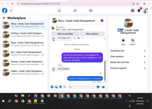Choose a sticker icon in composer

pos(60,87)
